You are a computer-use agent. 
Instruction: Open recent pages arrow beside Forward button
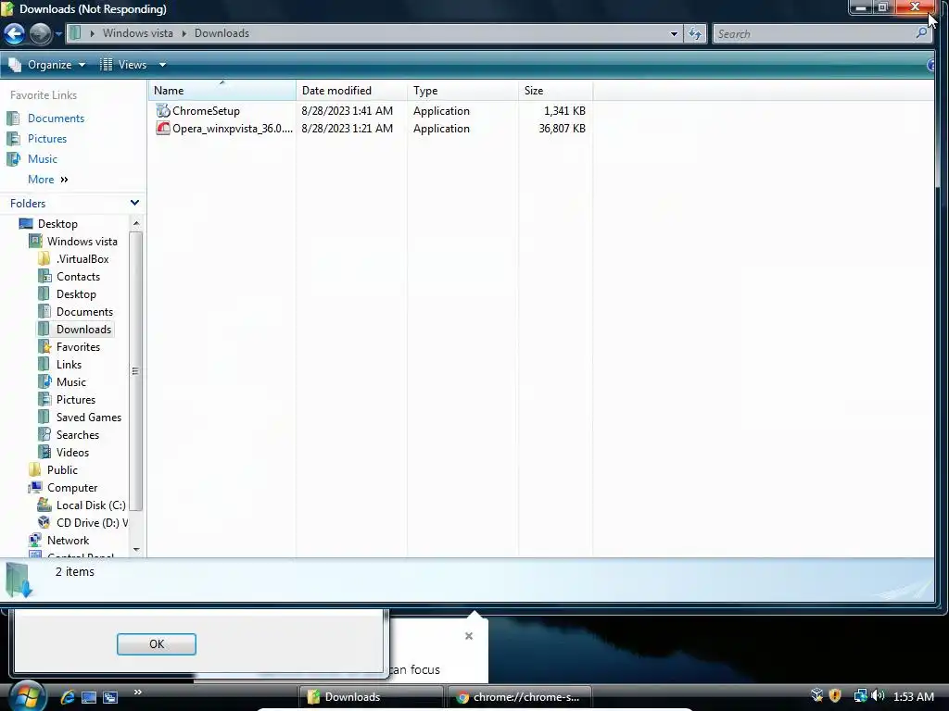(58, 34)
